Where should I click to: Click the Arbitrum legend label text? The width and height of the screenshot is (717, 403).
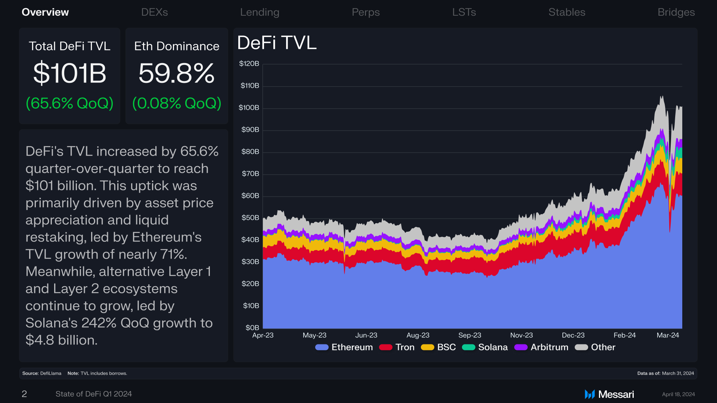[549, 347]
